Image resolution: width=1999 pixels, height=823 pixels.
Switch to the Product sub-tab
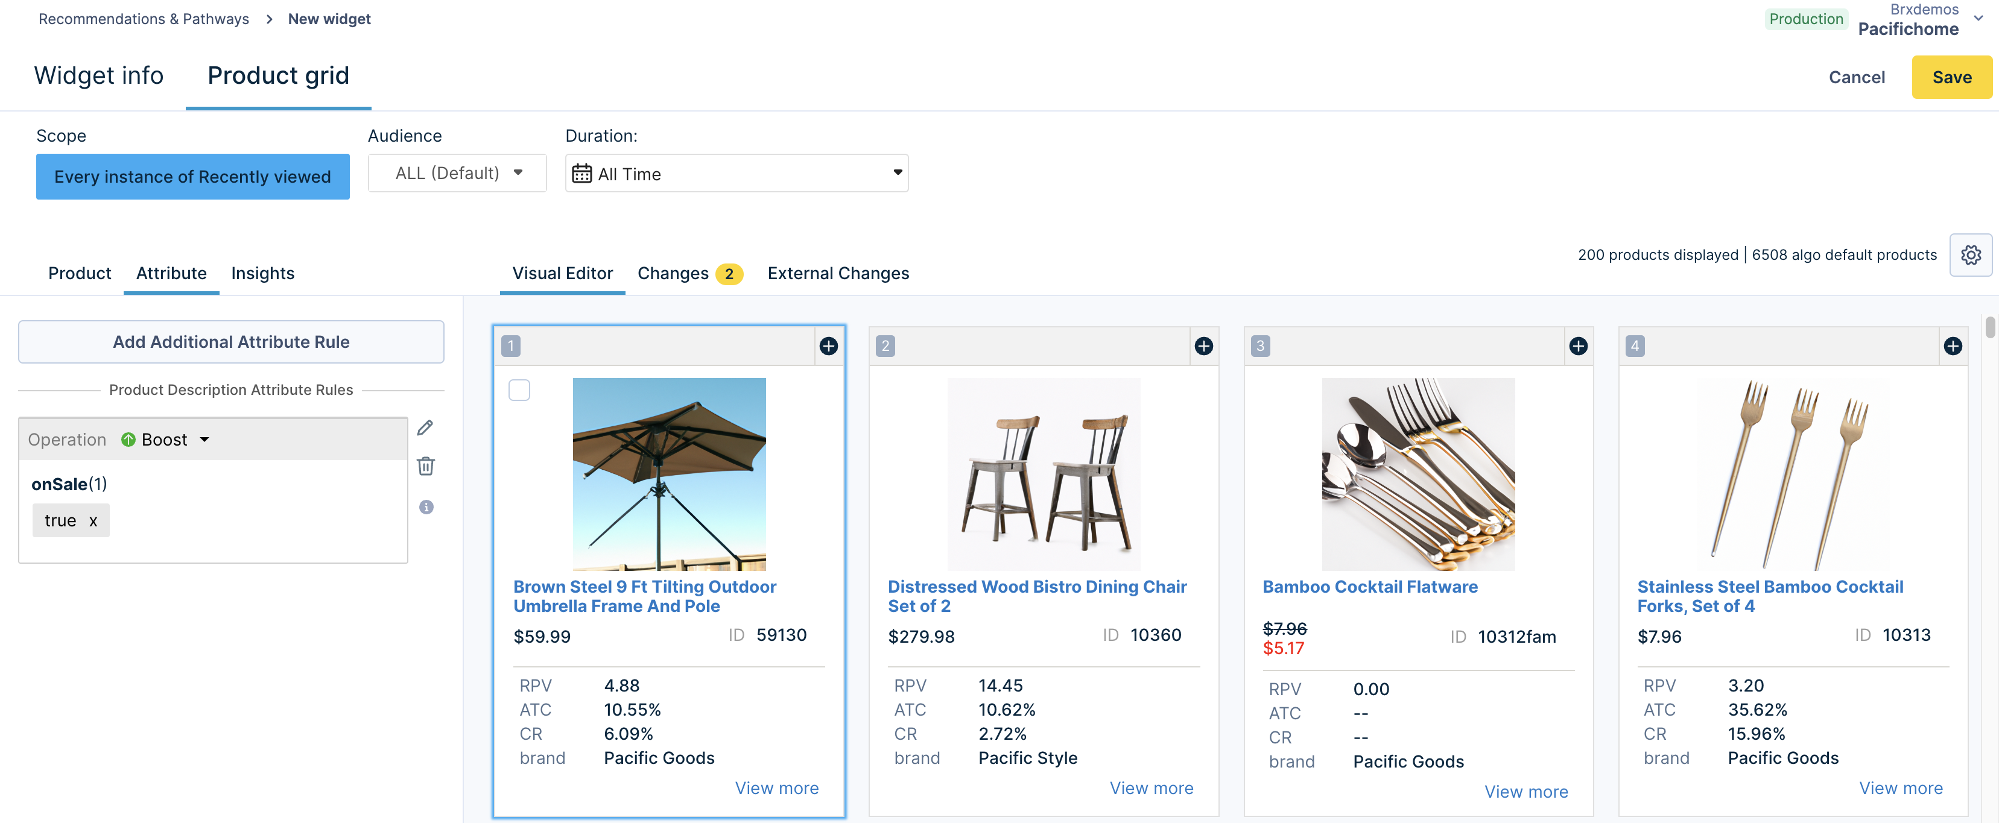coord(79,273)
